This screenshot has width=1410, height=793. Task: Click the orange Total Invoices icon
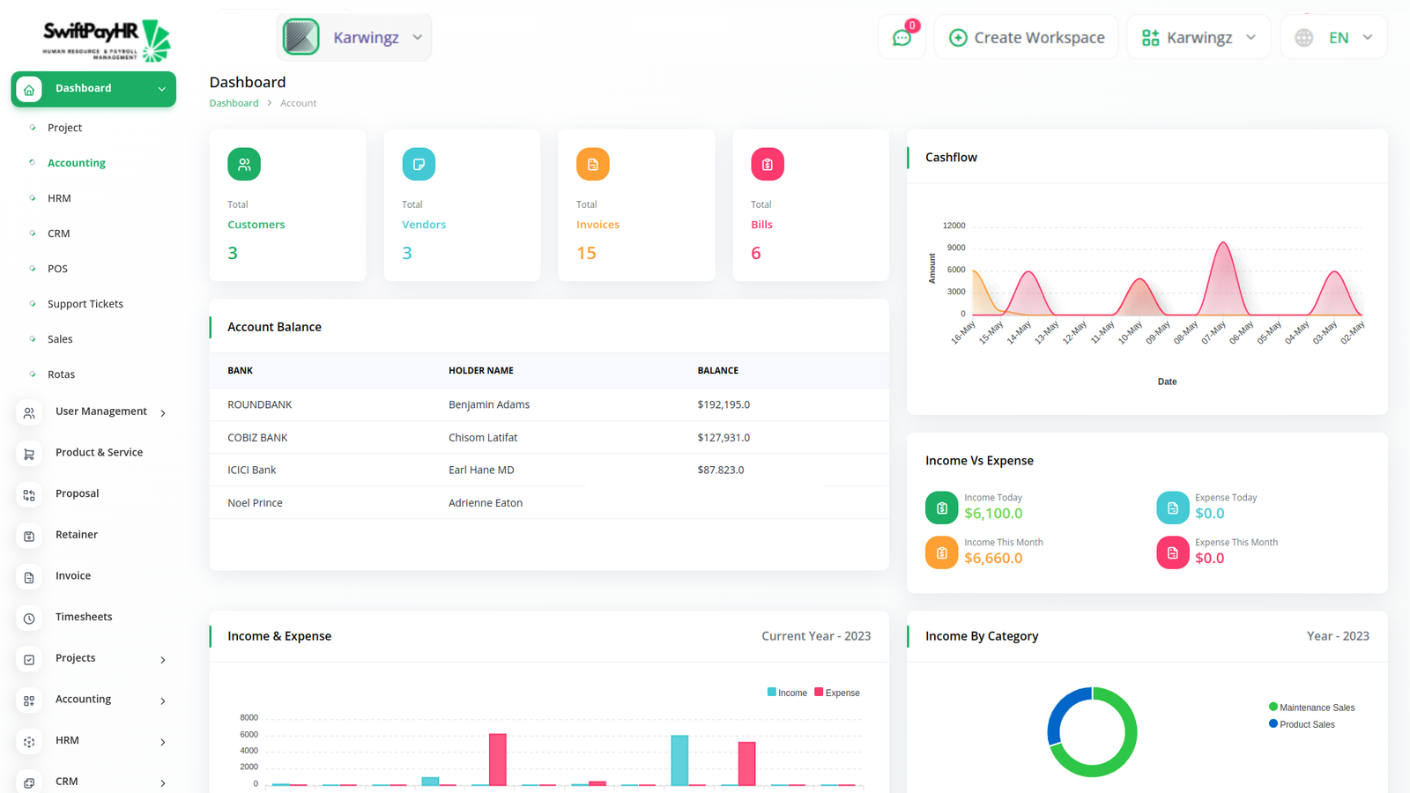click(592, 165)
